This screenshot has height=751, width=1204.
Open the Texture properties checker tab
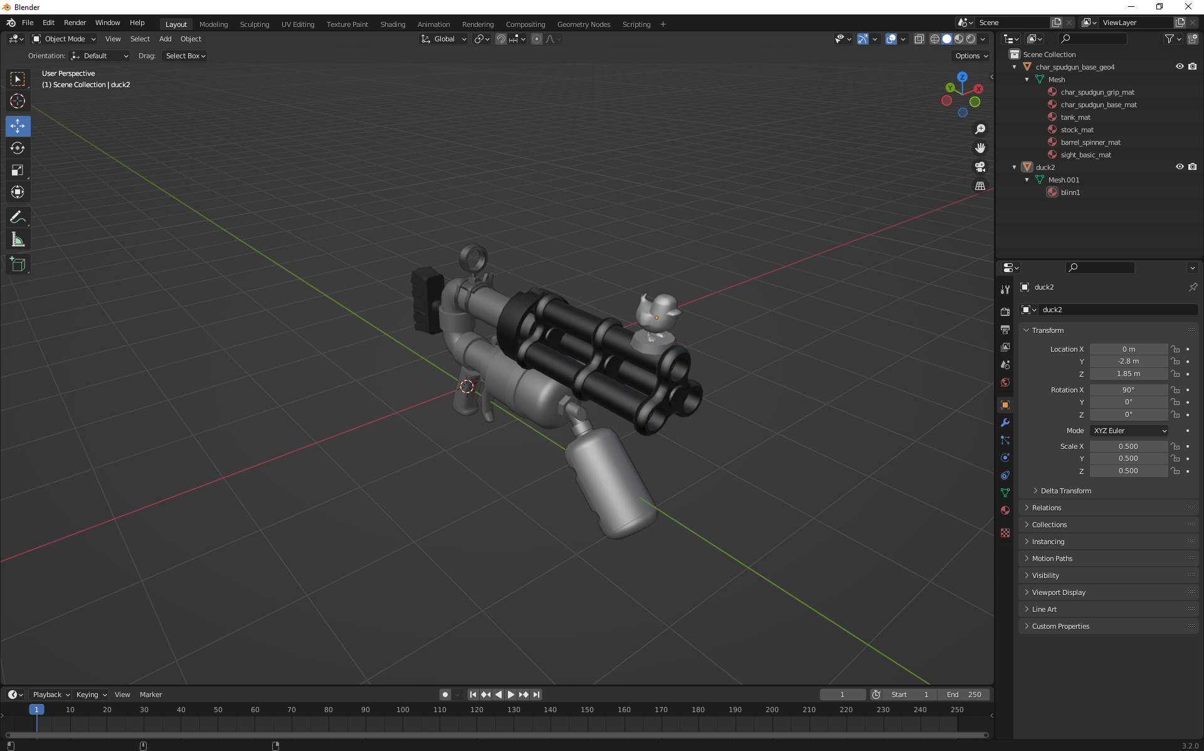coord(1005,533)
